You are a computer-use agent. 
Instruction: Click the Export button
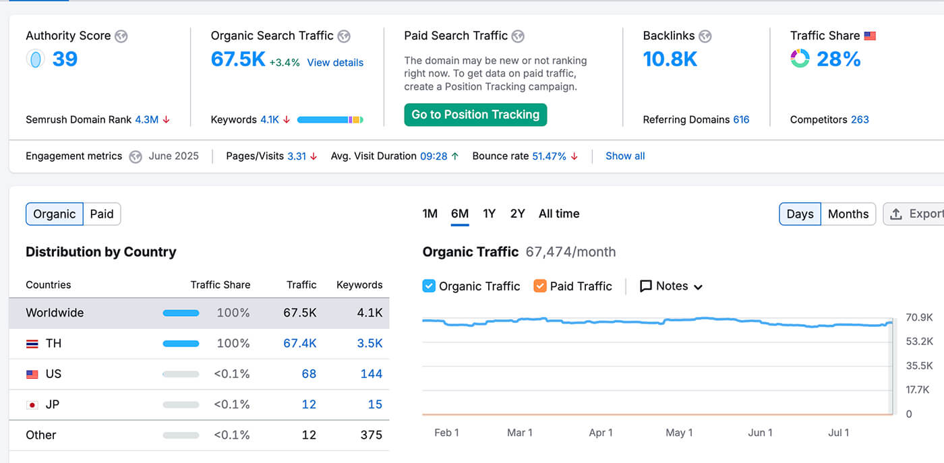click(914, 214)
